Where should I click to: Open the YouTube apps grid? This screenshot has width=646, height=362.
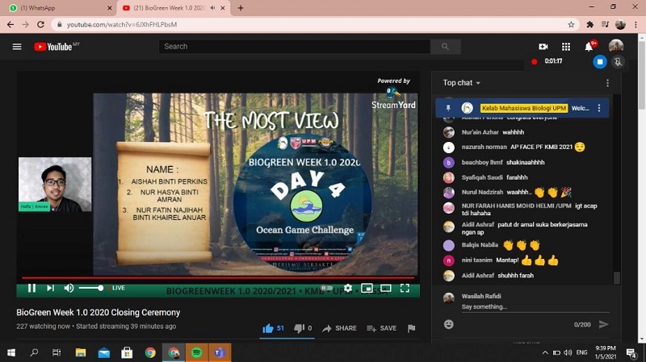566,47
